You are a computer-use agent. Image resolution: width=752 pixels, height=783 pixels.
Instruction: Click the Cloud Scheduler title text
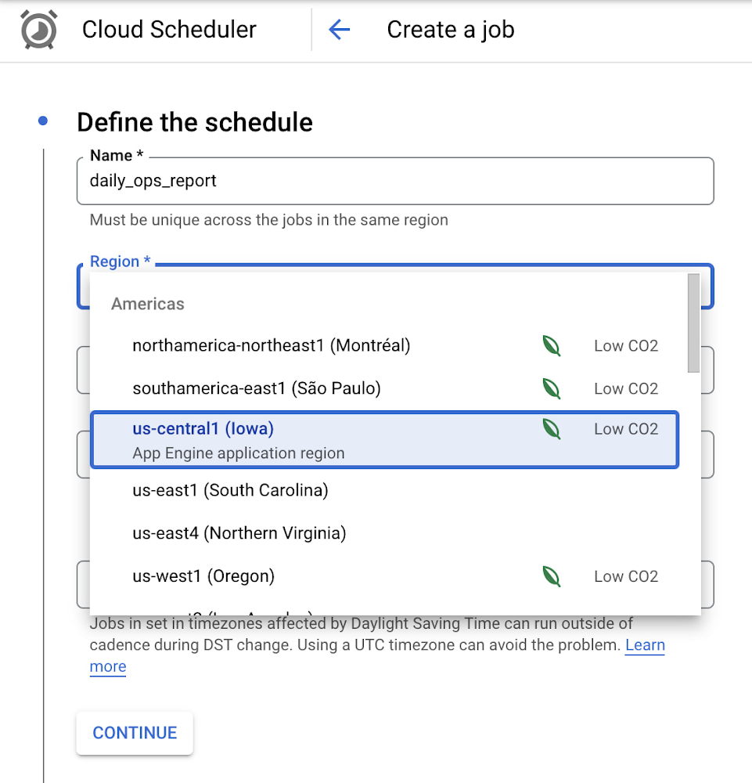pos(169,30)
